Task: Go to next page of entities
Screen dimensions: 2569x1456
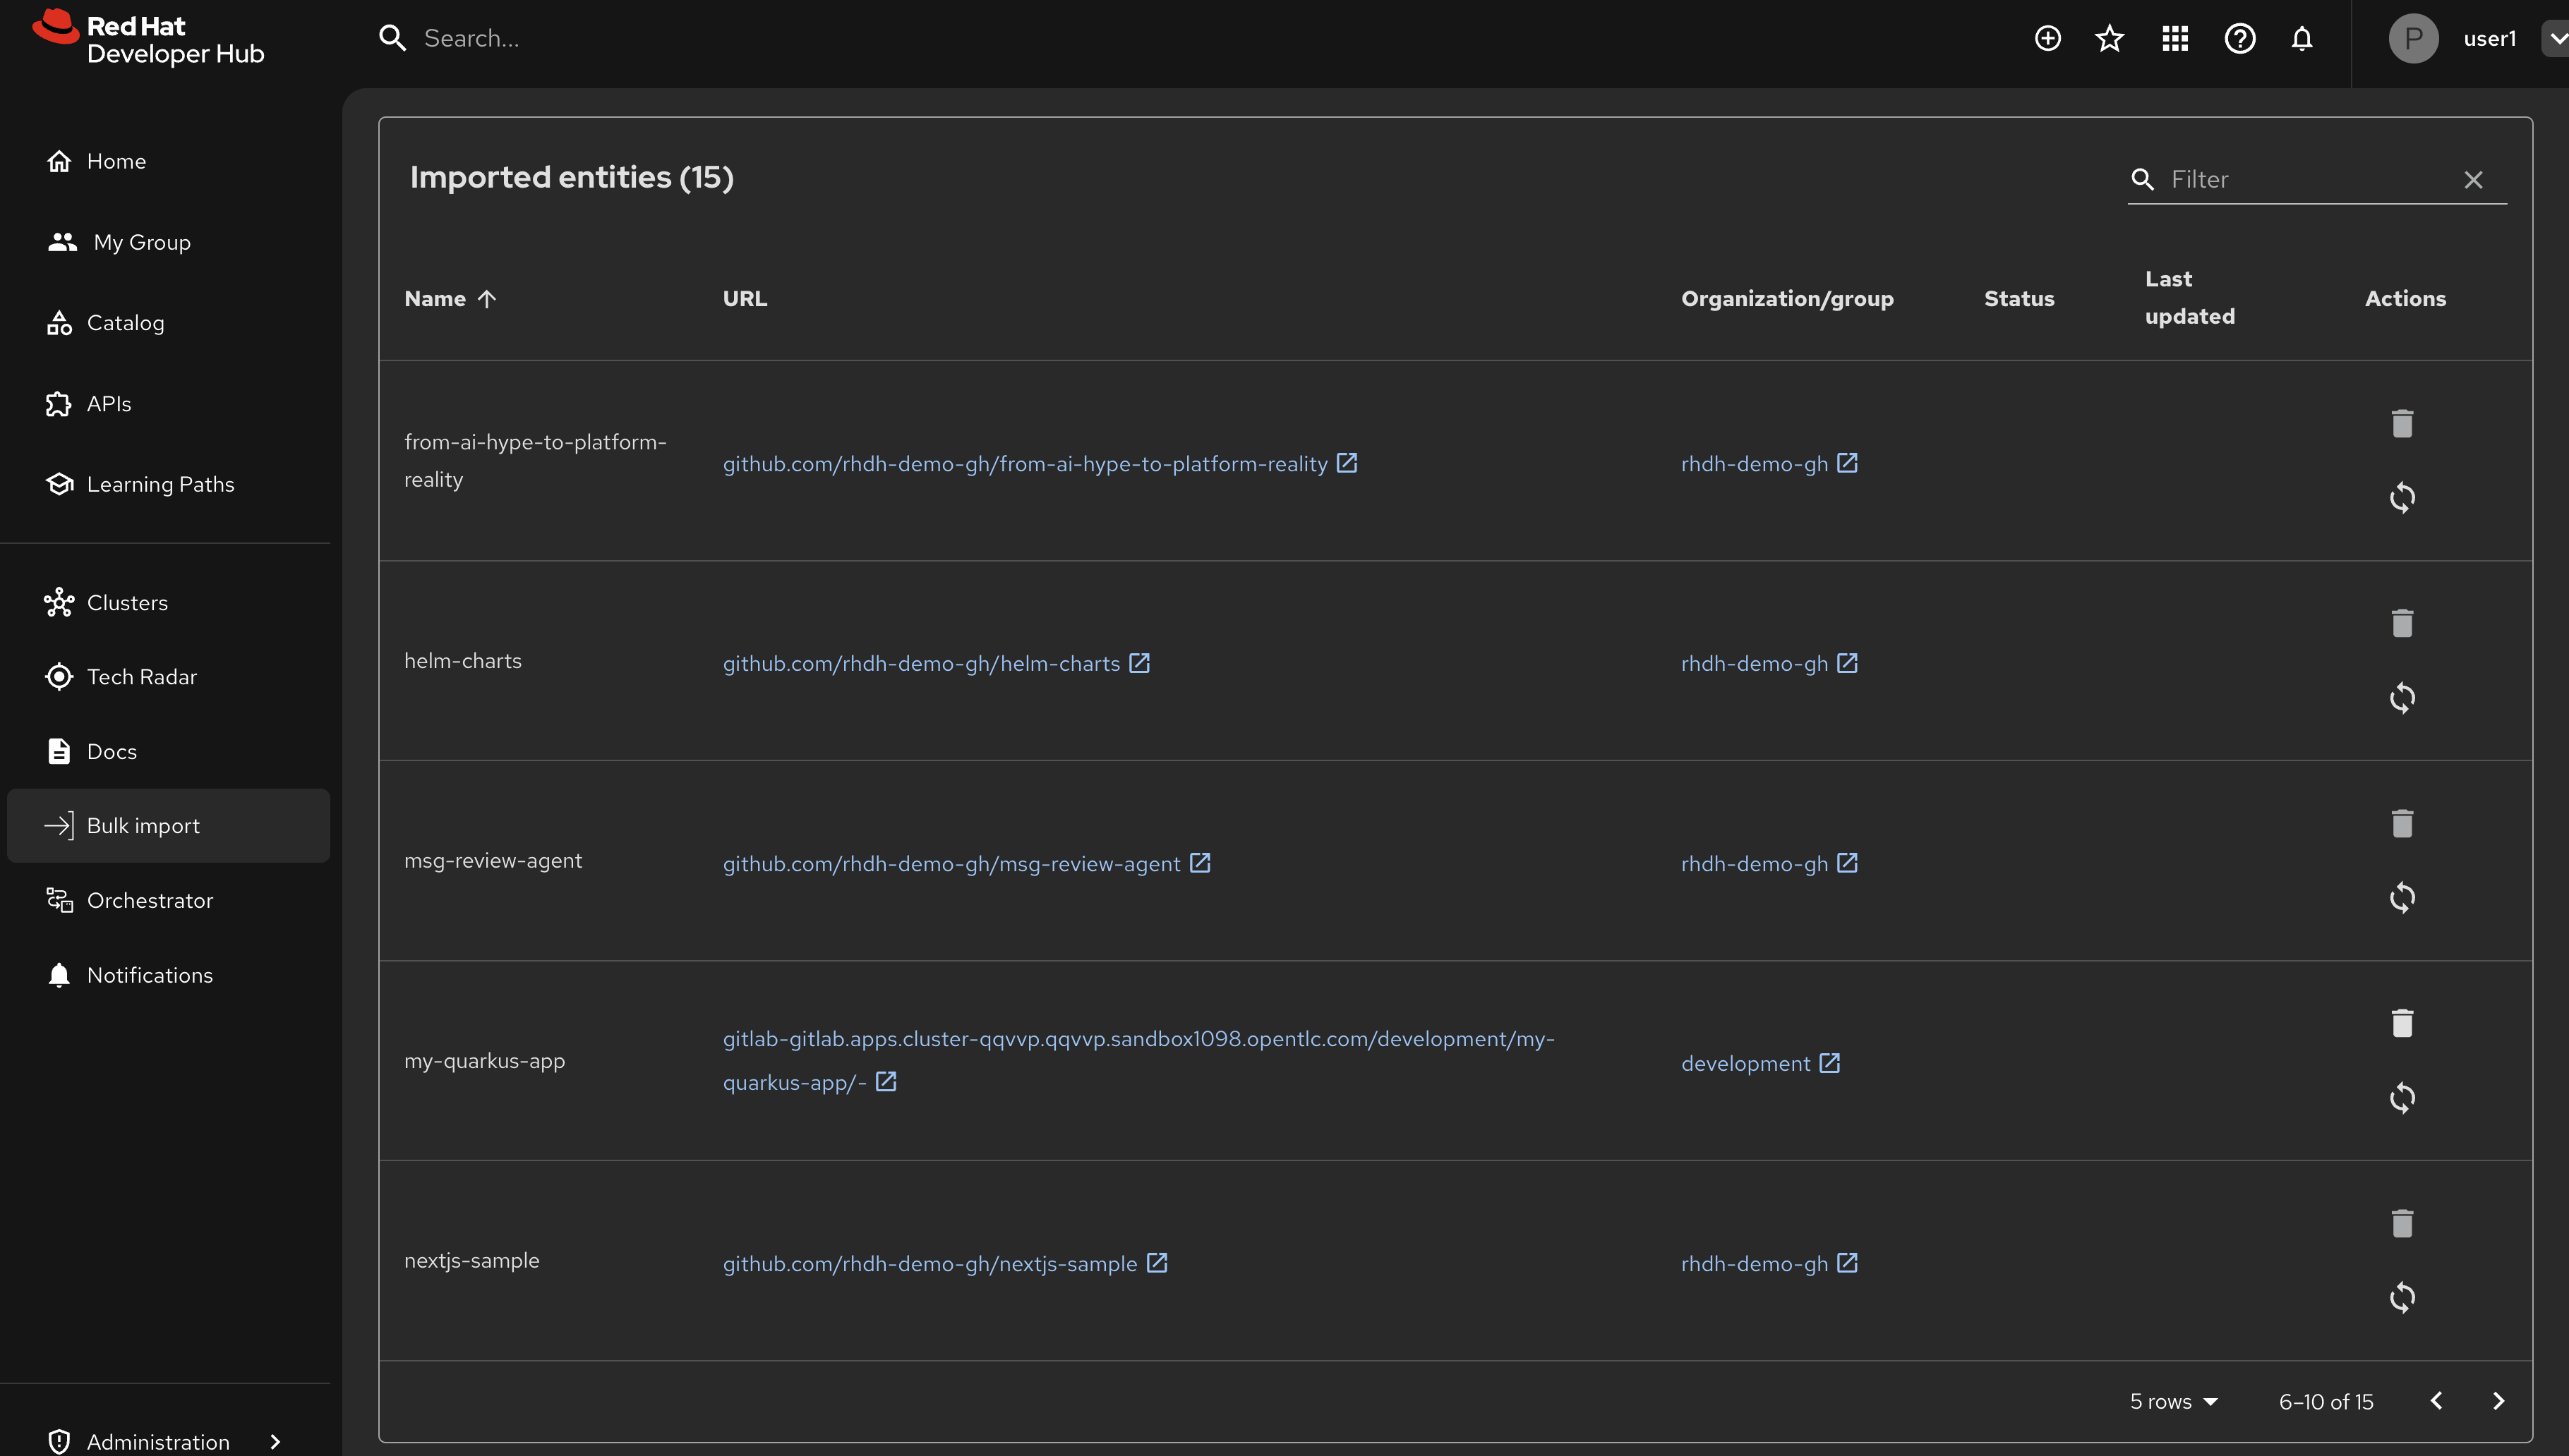Action: [x=2498, y=1401]
